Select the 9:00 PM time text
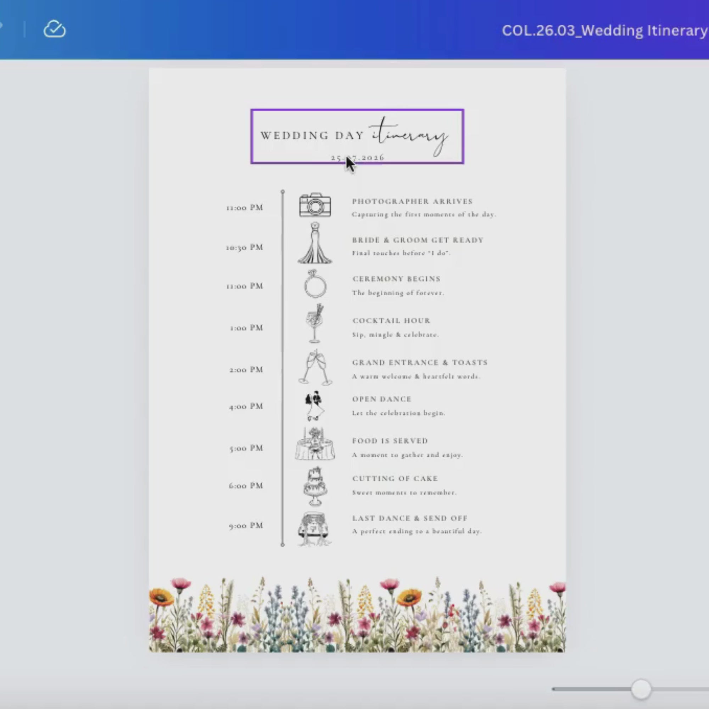The height and width of the screenshot is (709, 709). (246, 525)
